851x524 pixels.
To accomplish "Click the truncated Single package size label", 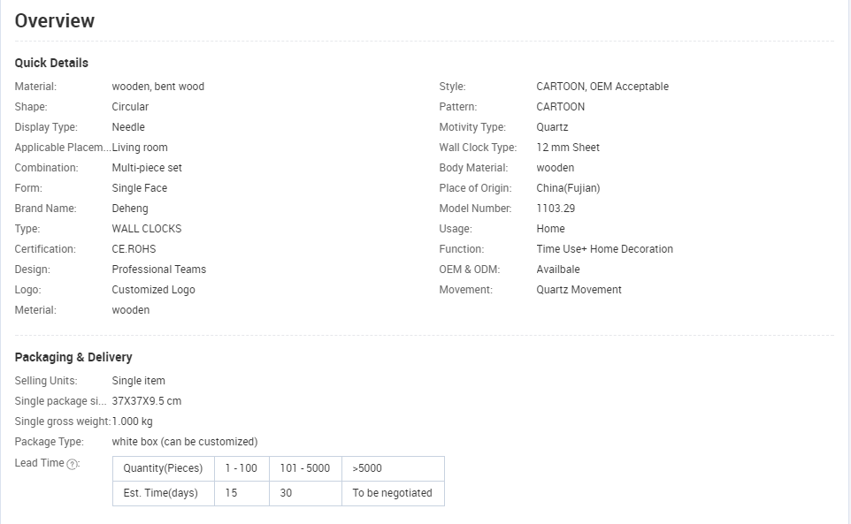I will click(60, 401).
